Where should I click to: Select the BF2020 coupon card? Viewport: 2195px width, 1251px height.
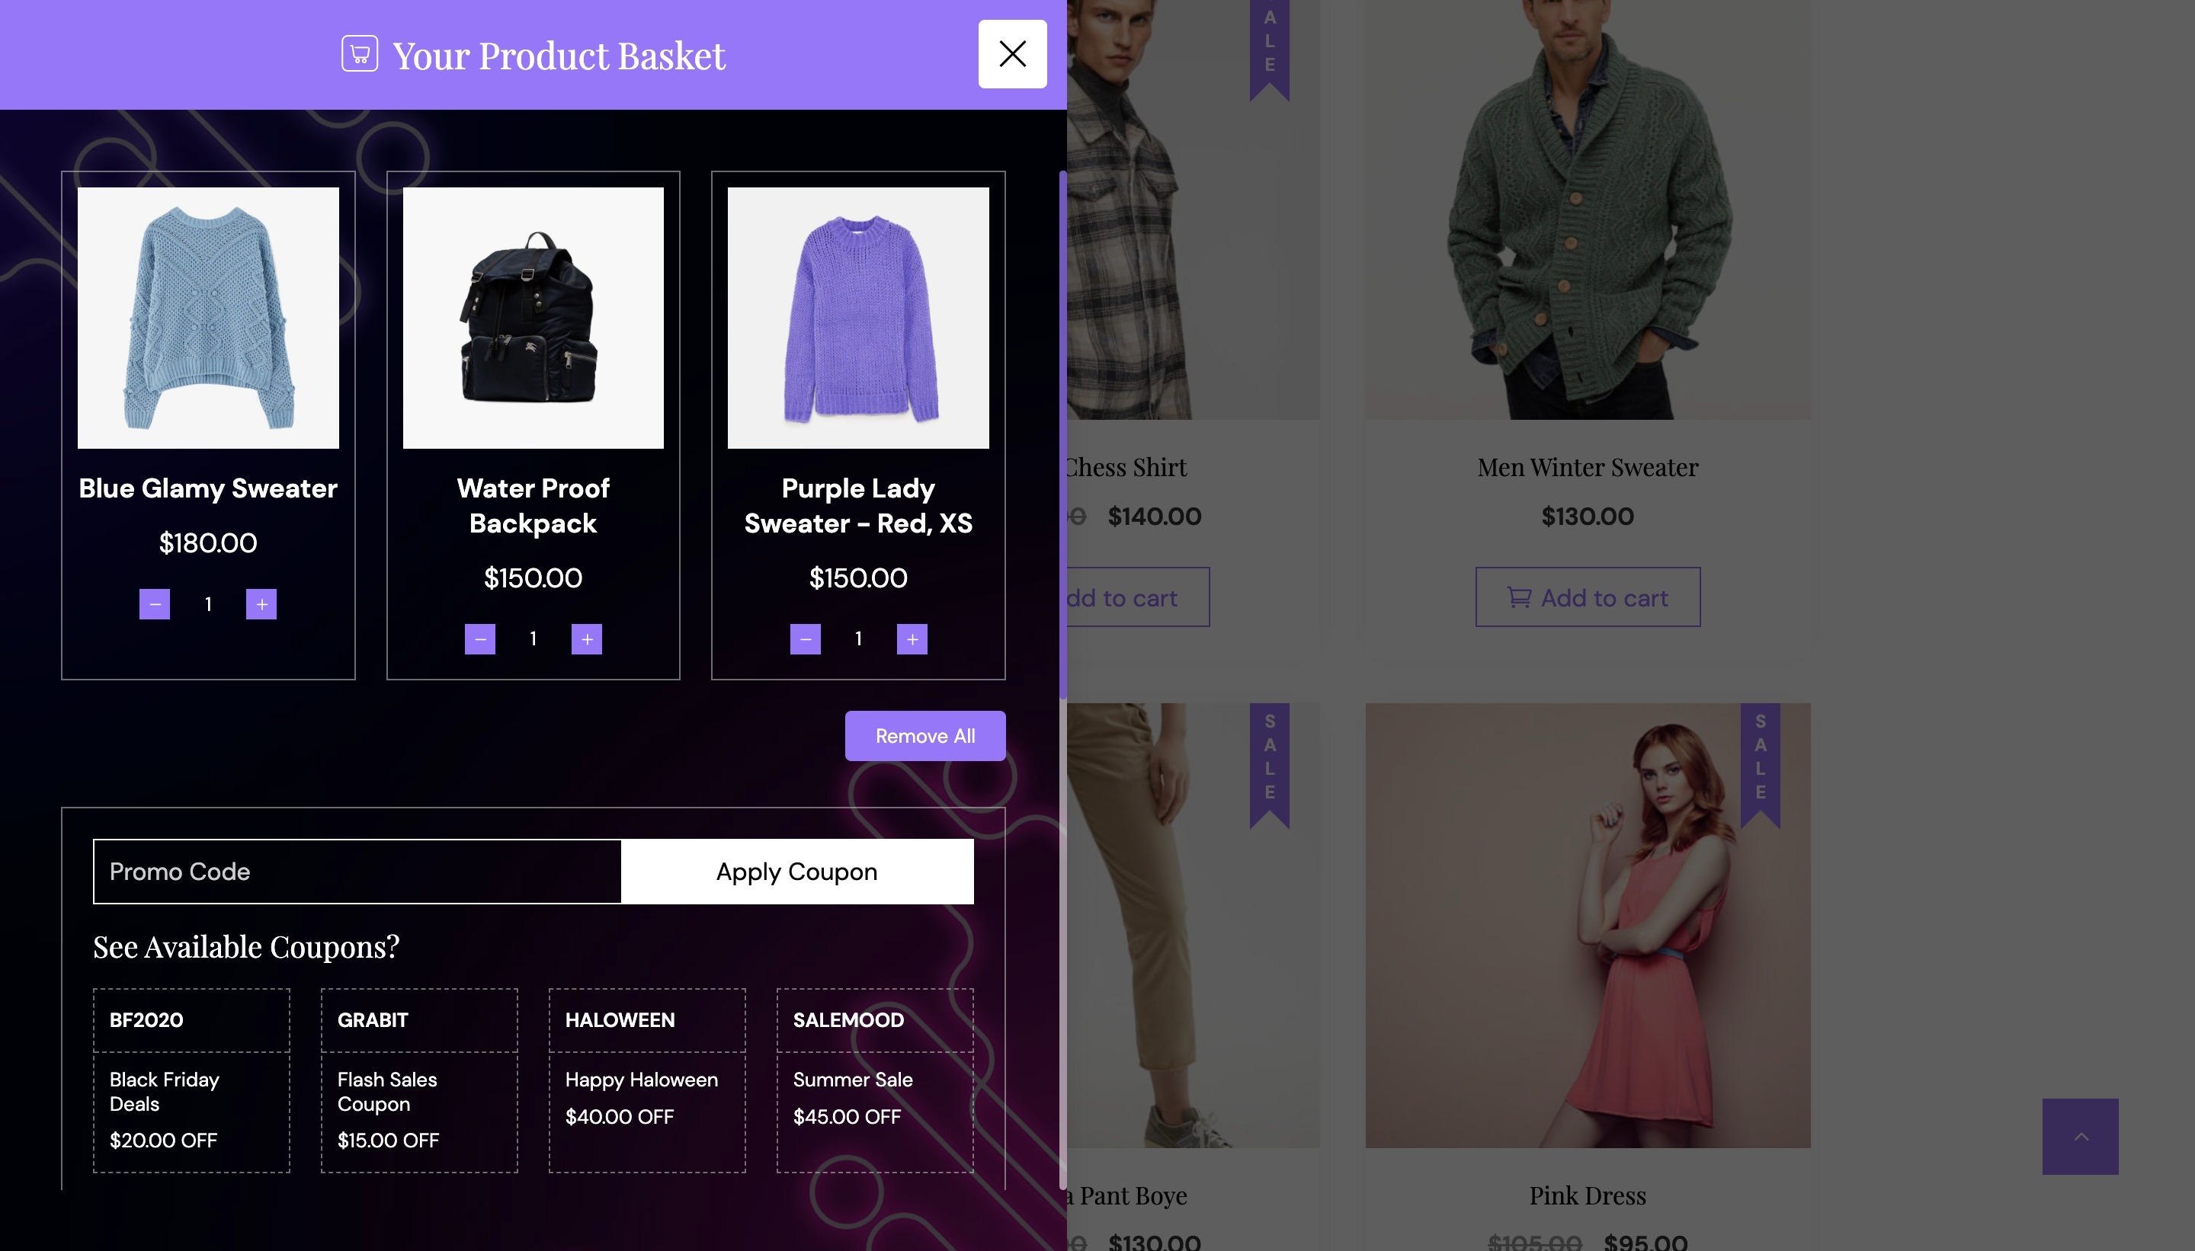click(191, 1080)
